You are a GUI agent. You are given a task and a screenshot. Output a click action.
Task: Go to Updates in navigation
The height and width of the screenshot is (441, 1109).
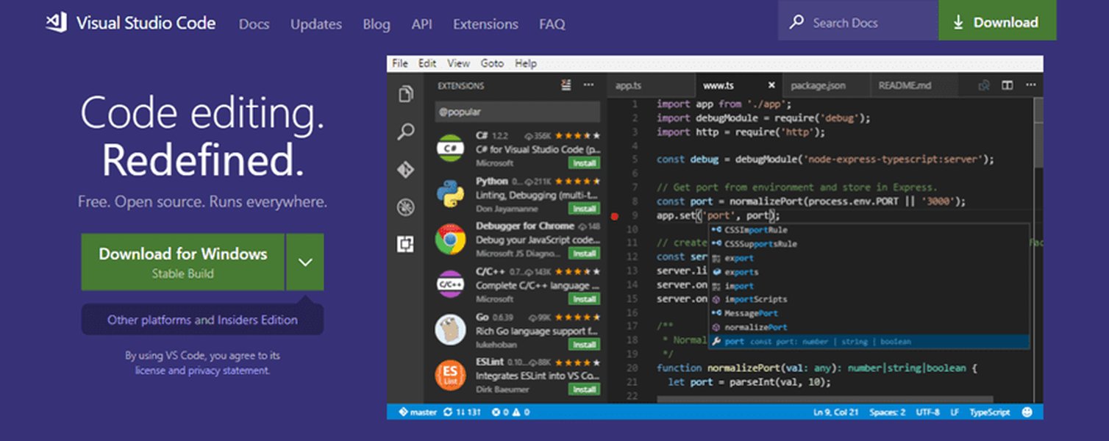[316, 24]
